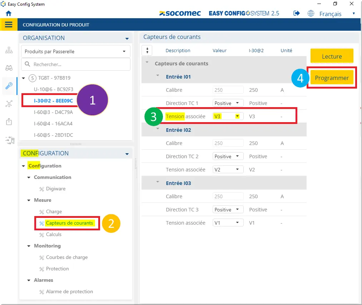Click the Home icon
Image resolution: width=362 pixels, height=305 pixels.
click(x=9, y=13)
